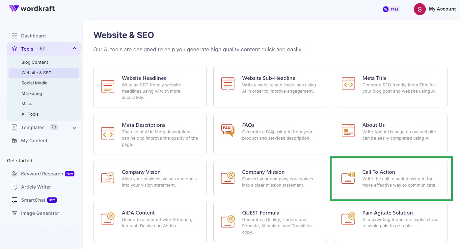460x249 pixels.
Task: Open the Dashboard grid icon
Action: tap(14, 36)
